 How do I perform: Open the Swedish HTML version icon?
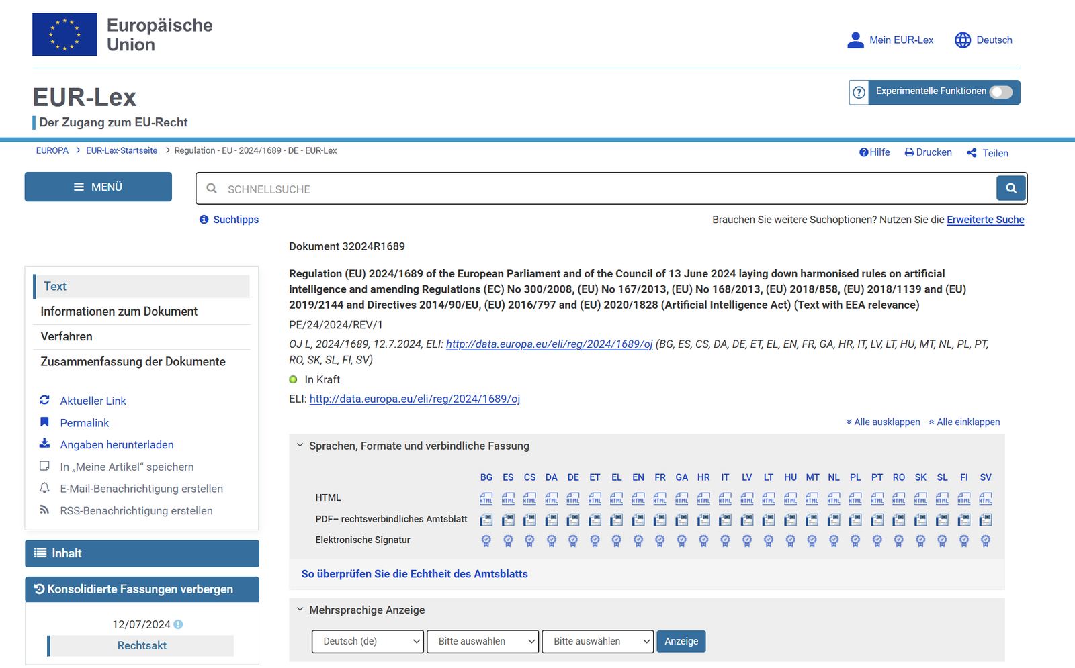tap(986, 499)
